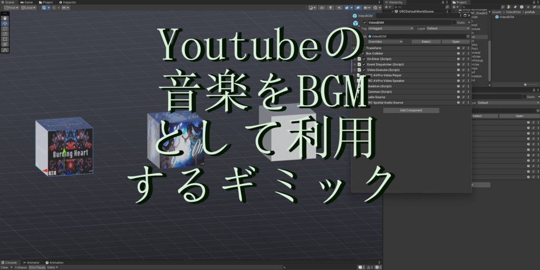This screenshot has height=270, width=540.
Task: Click Hierarchy add (+) icon
Action: (x=387, y=7)
